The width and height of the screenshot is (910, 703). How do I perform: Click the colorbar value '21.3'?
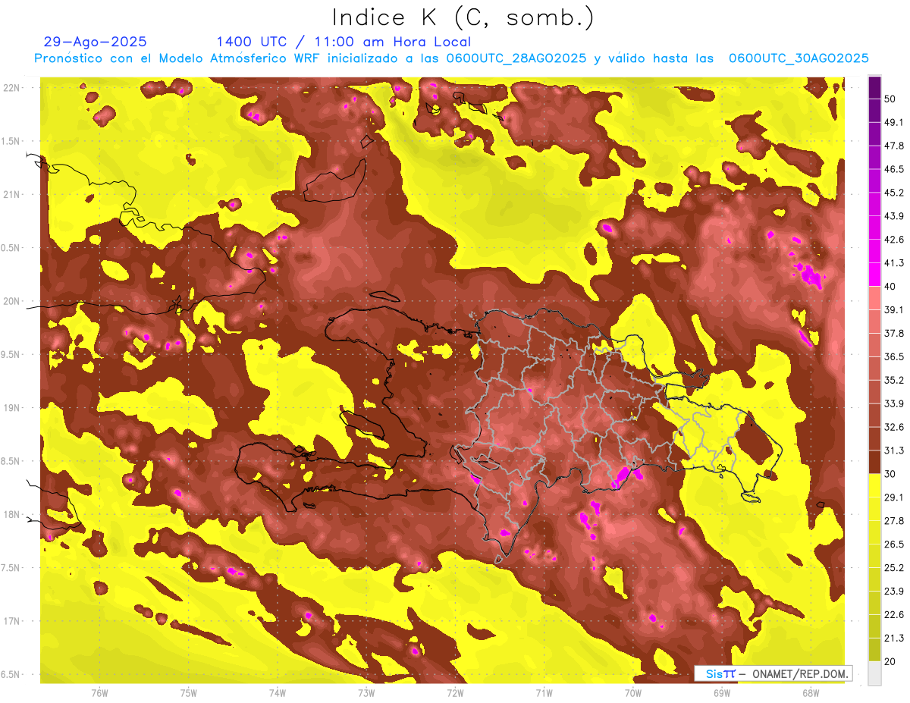click(x=893, y=638)
